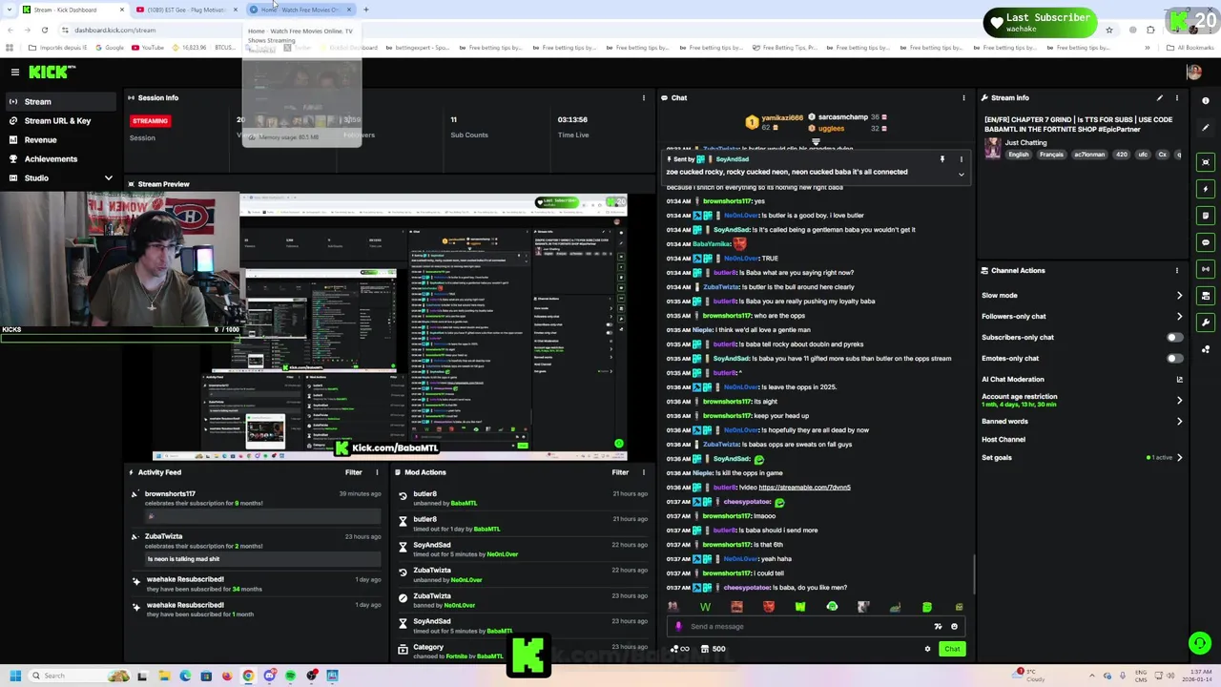Open Stream info panel options menu
The width and height of the screenshot is (1221, 687).
pyautogui.click(x=1177, y=98)
